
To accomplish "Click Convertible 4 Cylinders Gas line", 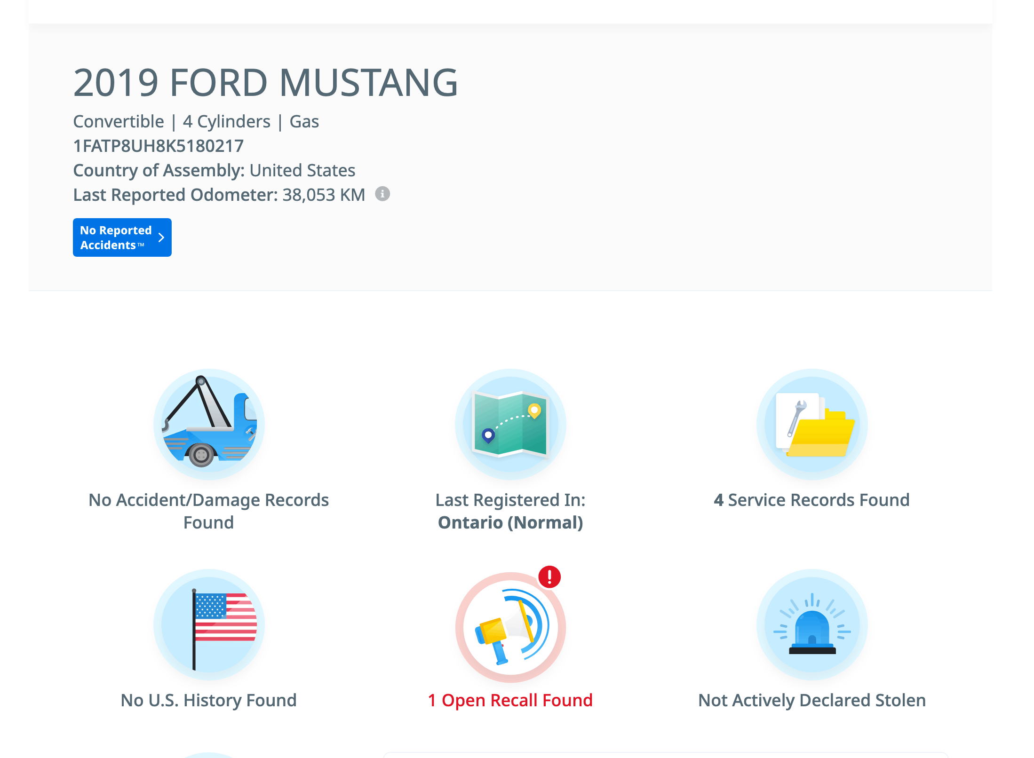I will [x=196, y=121].
